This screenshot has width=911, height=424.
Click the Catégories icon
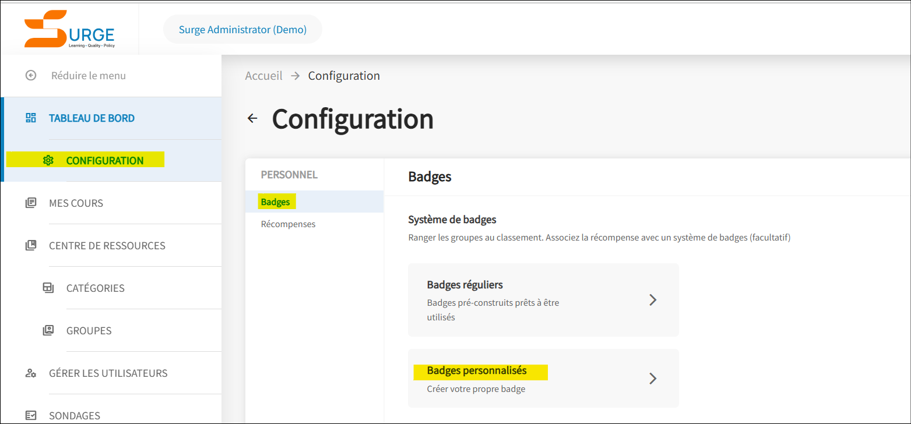tap(48, 288)
